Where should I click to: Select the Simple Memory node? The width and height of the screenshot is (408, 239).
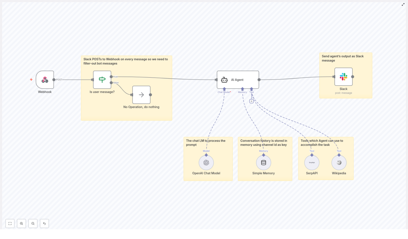click(263, 162)
